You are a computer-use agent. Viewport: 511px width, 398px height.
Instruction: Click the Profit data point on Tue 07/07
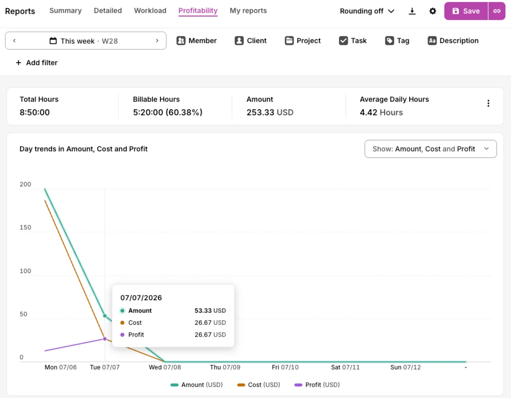[105, 339]
